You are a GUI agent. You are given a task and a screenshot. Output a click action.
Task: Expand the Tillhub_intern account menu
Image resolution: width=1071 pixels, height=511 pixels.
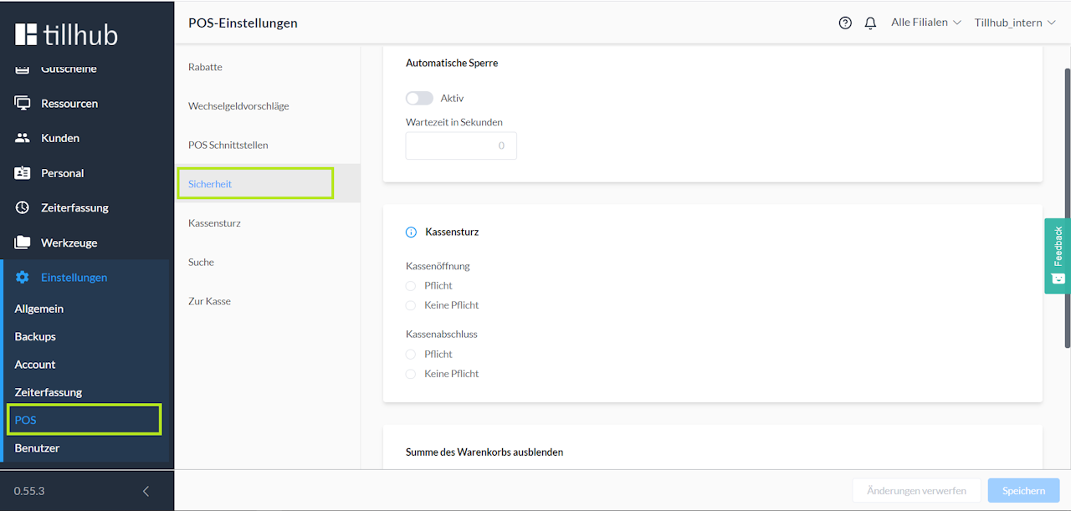point(1014,23)
